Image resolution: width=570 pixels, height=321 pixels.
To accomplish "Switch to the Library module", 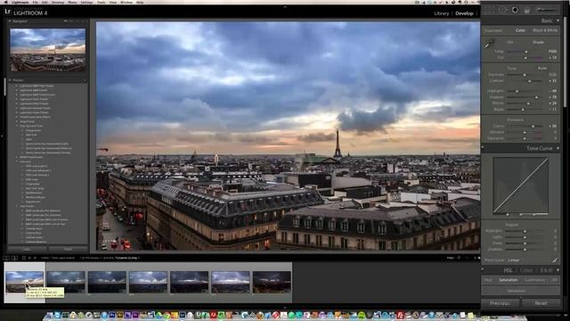I will coord(442,13).
